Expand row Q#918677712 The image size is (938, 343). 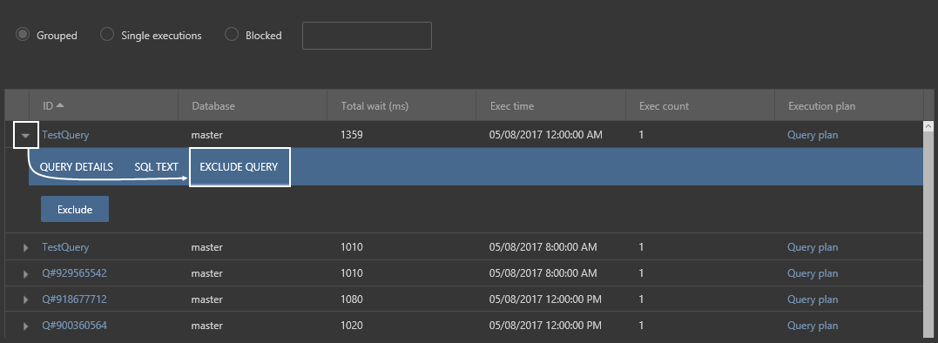click(26, 300)
